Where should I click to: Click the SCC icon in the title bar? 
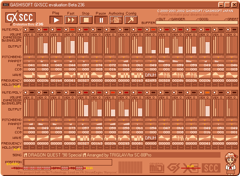[6, 5]
